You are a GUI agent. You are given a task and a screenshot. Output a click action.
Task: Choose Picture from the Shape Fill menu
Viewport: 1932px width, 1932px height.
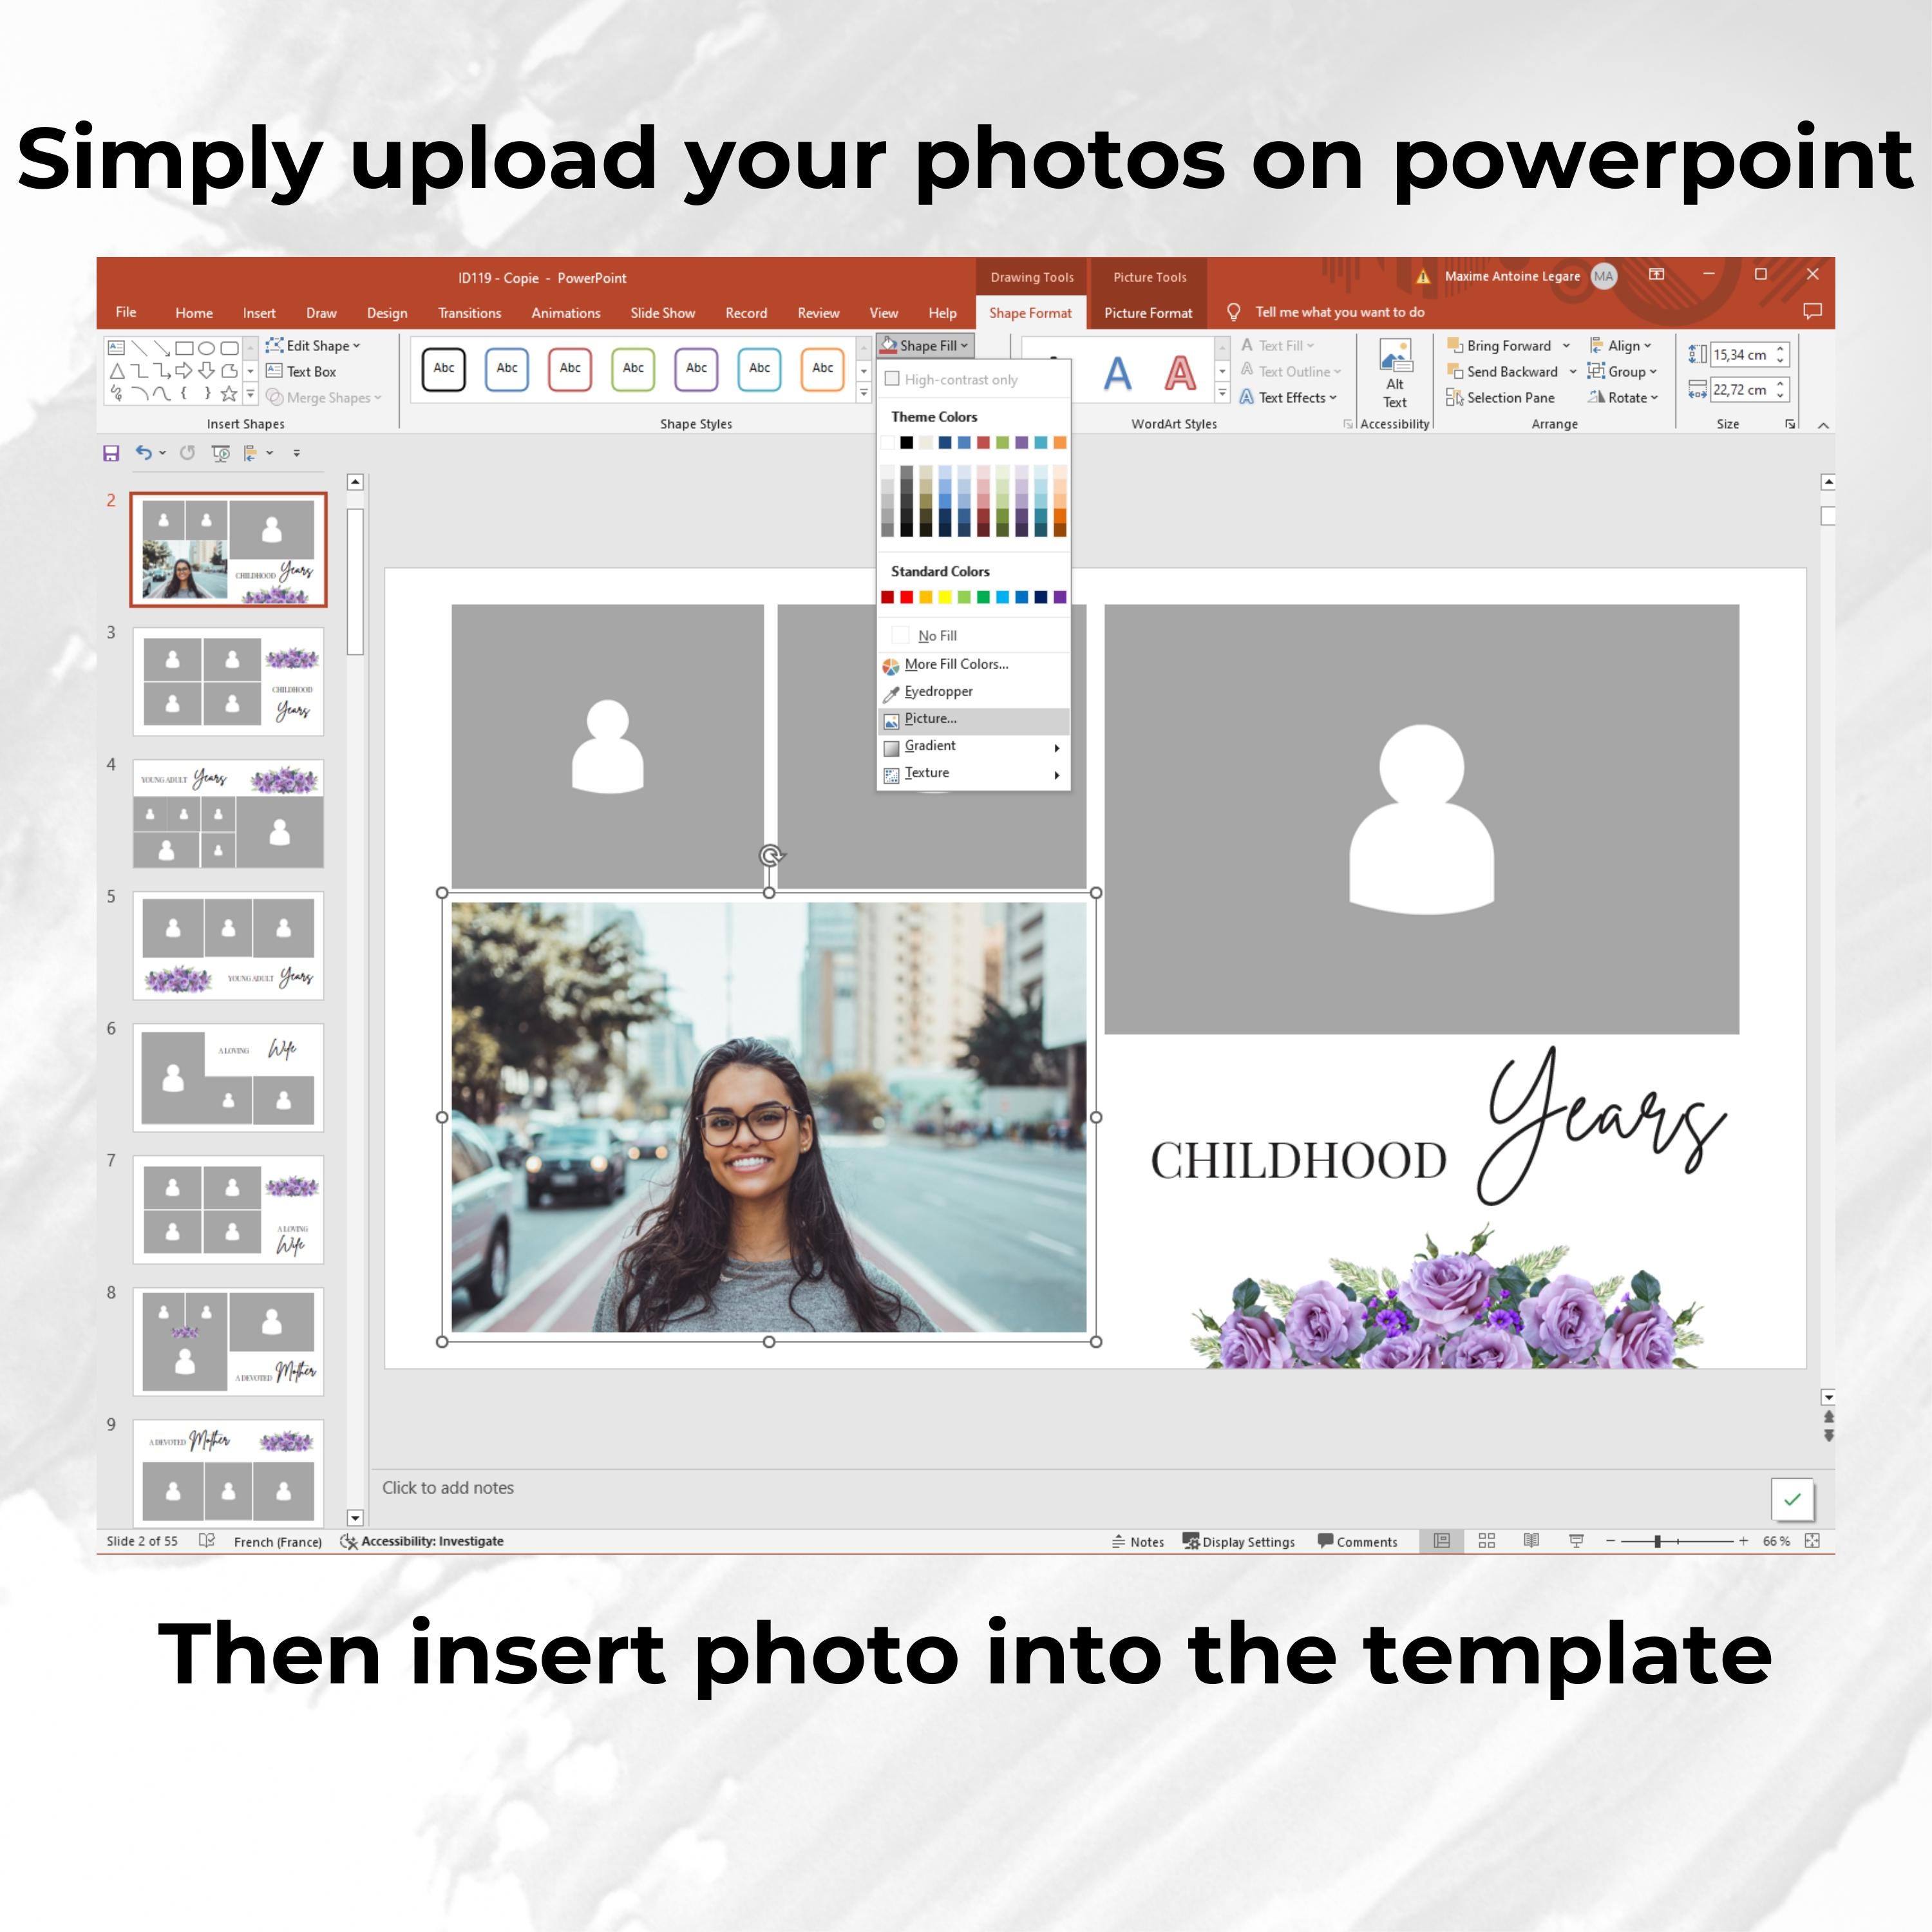pyautogui.click(x=931, y=718)
